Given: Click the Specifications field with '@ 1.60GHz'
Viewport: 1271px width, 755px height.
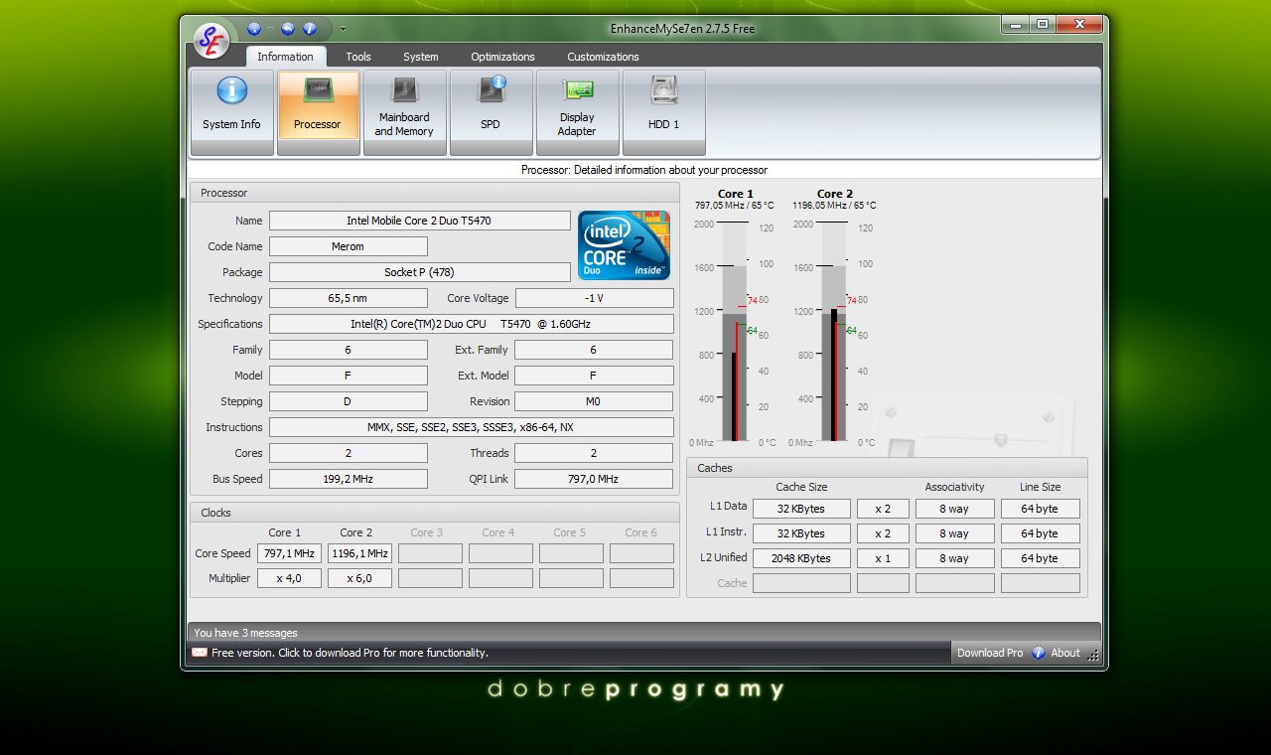Looking at the screenshot, I should tap(471, 324).
